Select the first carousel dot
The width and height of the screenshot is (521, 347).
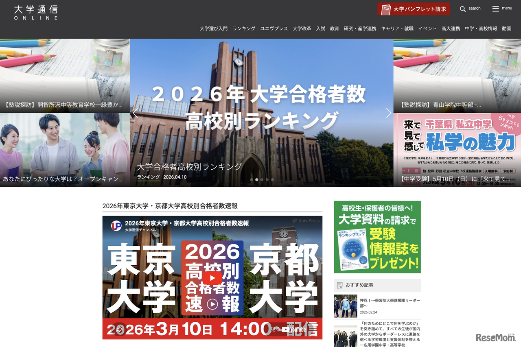coord(252,179)
